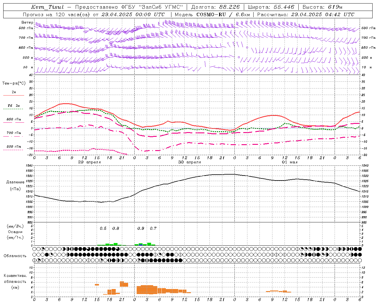
Task: Select the 29 апреля date label
Action: point(90,162)
